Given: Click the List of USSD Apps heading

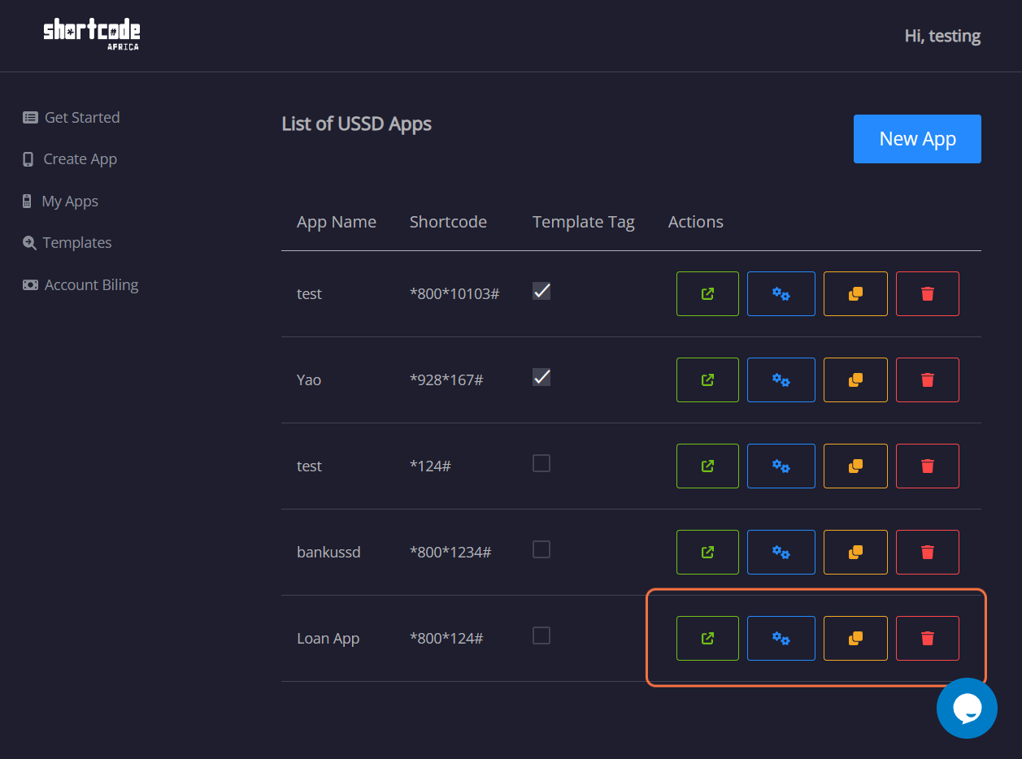Looking at the screenshot, I should [356, 124].
